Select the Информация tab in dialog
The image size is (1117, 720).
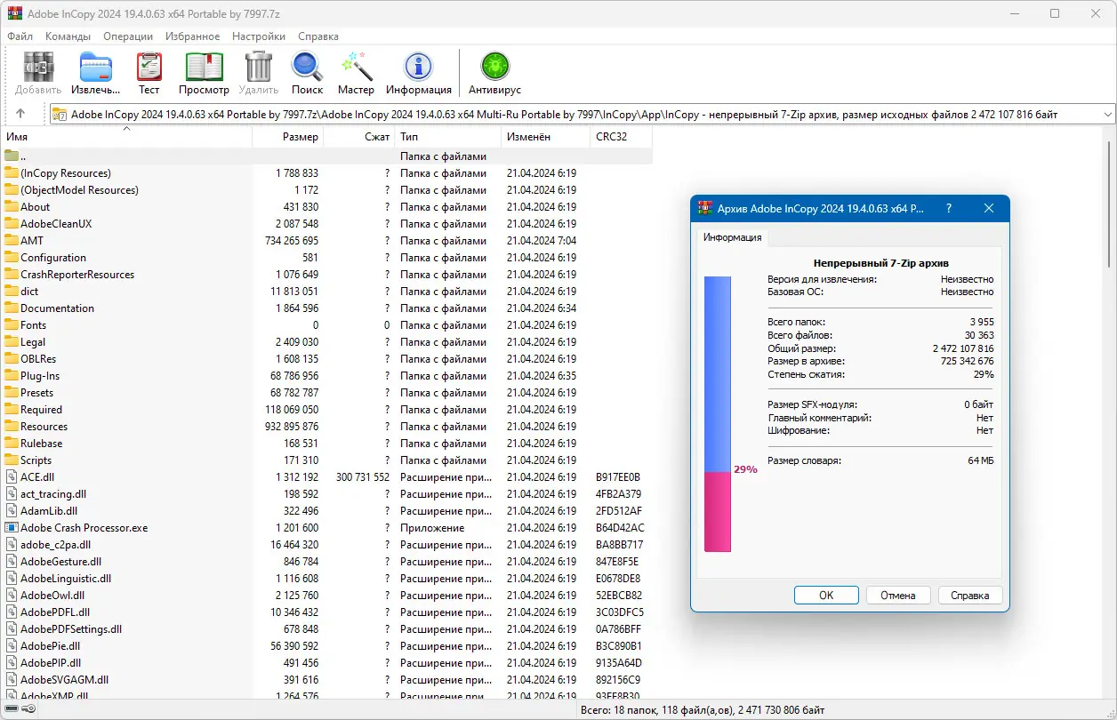pos(732,237)
